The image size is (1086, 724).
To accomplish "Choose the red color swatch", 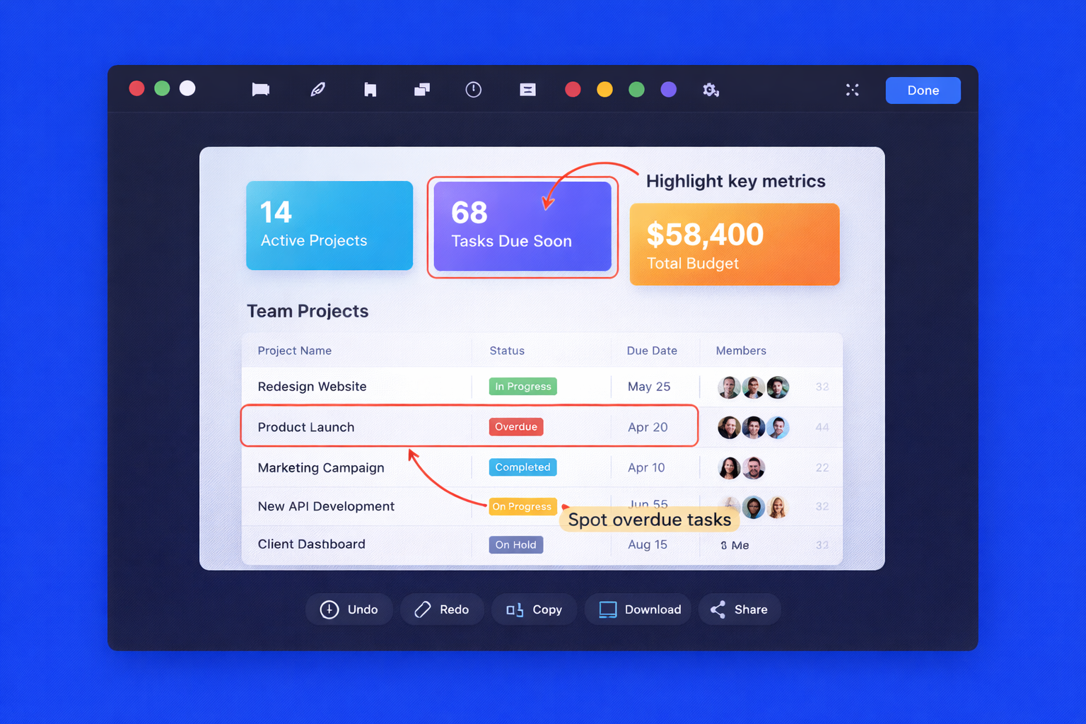I will coord(573,90).
